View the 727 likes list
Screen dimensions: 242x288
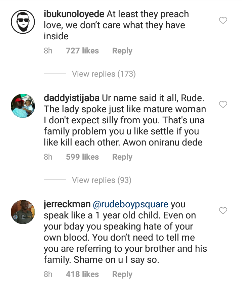click(x=82, y=51)
